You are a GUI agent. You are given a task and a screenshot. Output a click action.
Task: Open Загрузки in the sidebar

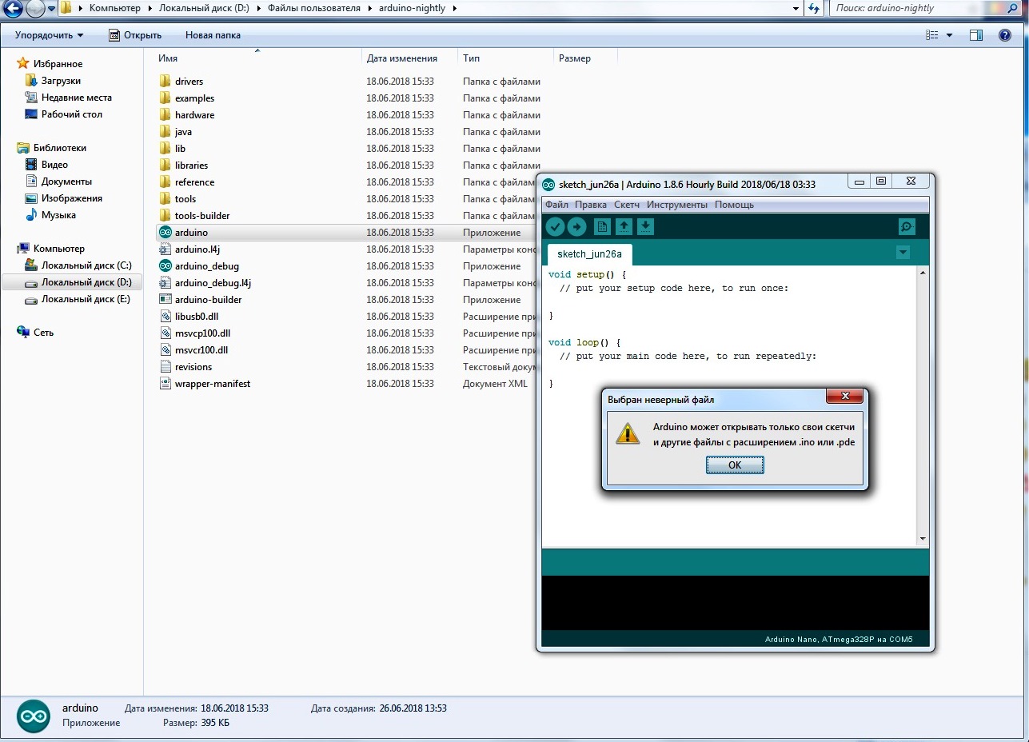(61, 81)
